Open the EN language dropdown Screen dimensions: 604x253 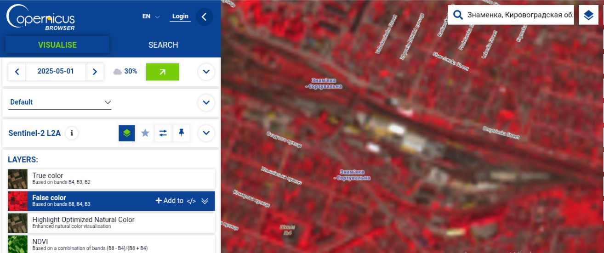[151, 17]
